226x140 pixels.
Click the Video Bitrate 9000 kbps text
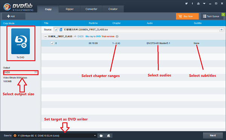[15, 78]
